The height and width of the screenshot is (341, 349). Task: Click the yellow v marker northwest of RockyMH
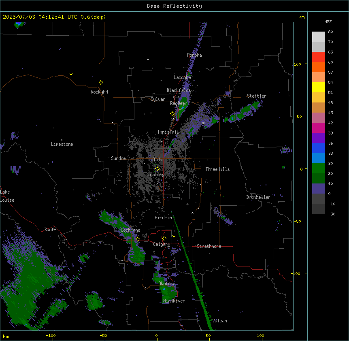(71, 75)
